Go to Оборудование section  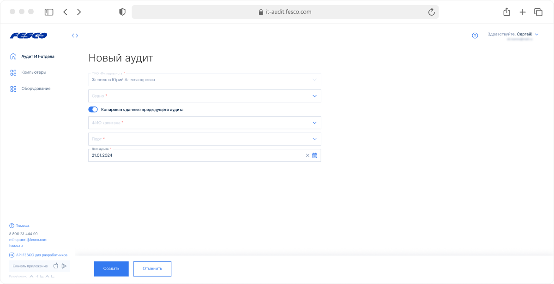(36, 89)
